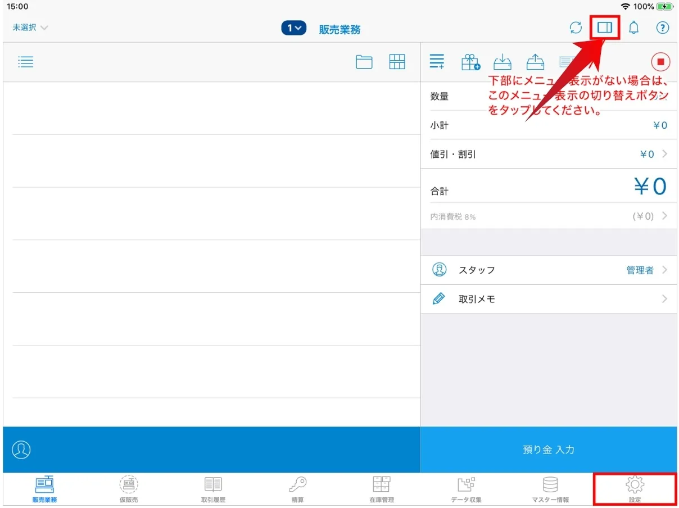Tap the add line item icon
This screenshot has height=508, width=679.
(x=437, y=62)
